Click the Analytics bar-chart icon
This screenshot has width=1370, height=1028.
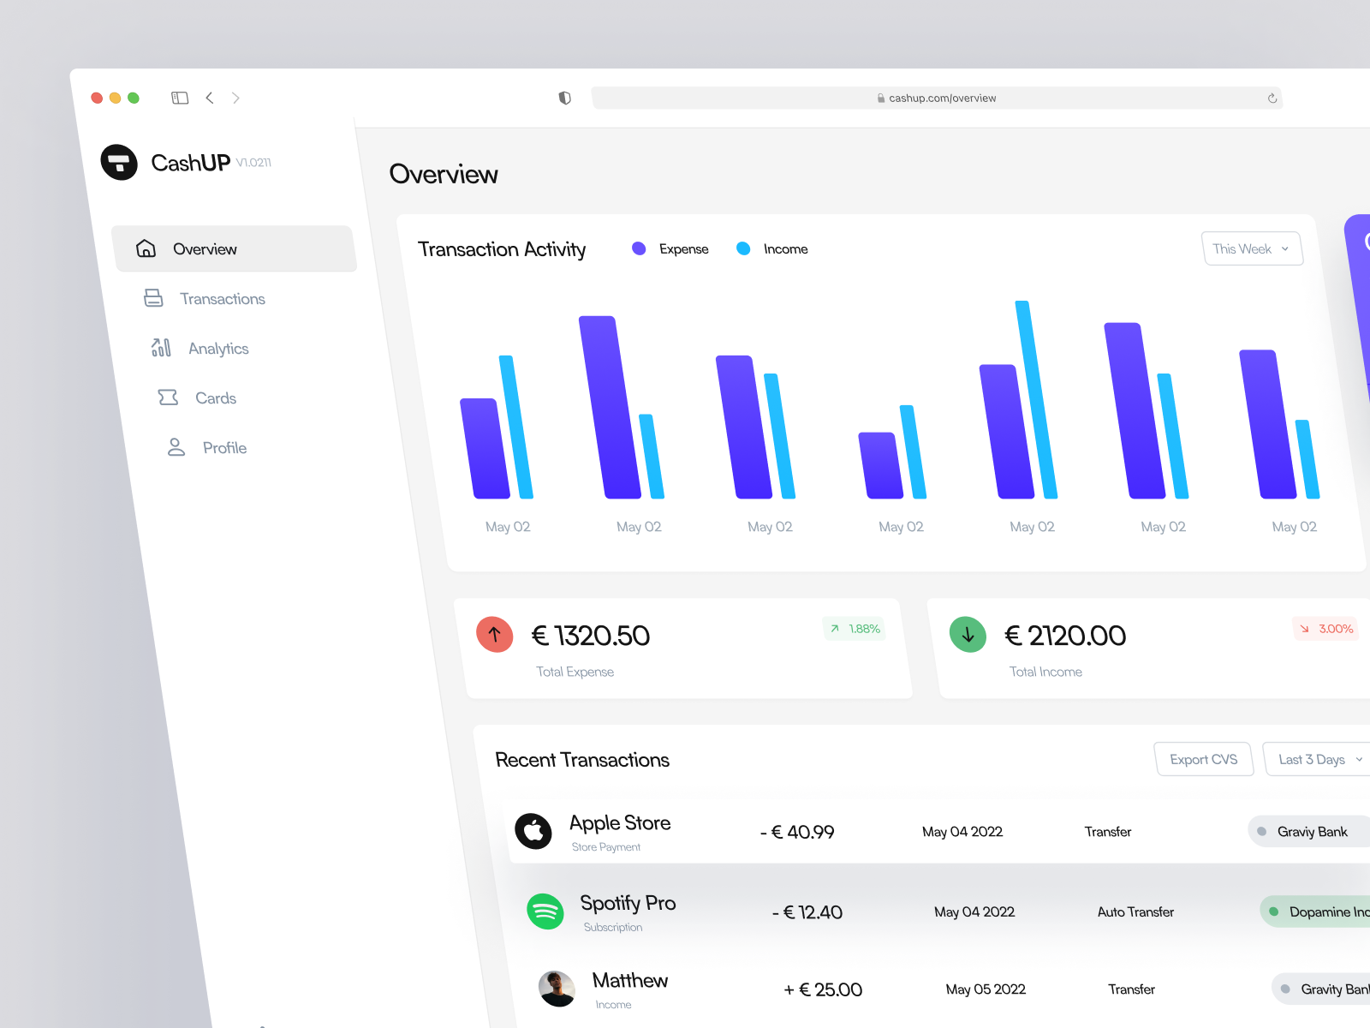[160, 348]
